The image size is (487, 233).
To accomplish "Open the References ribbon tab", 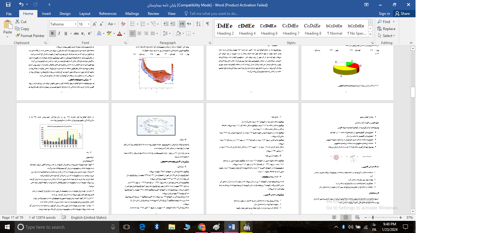I will click(108, 14).
